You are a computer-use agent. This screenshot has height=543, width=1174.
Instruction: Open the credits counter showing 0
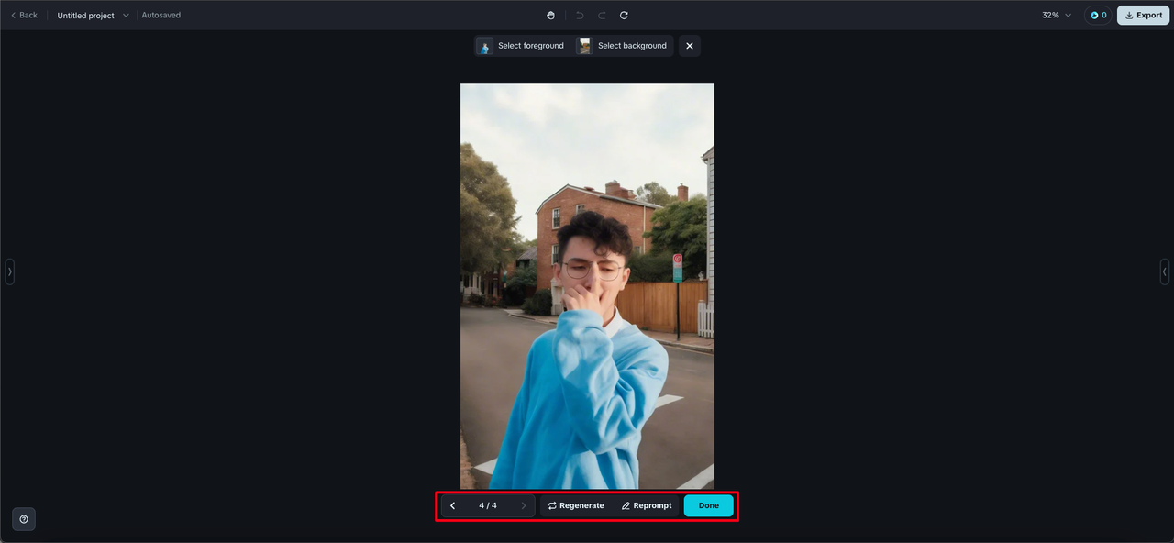(x=1098, y=16)
